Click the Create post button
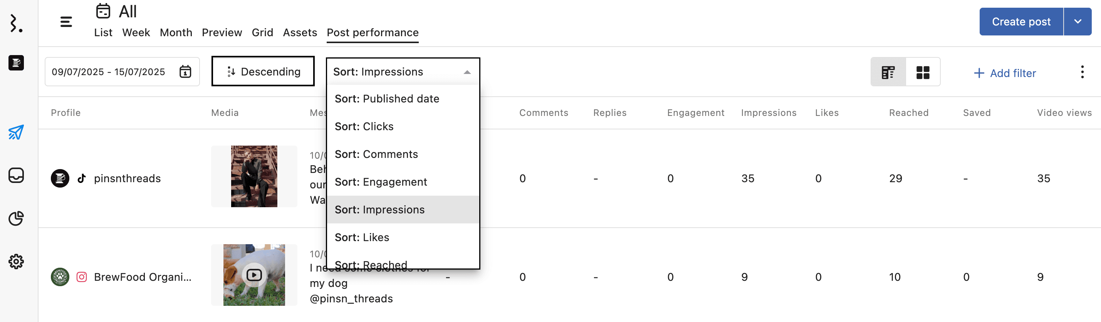 tap(1021, 21)
